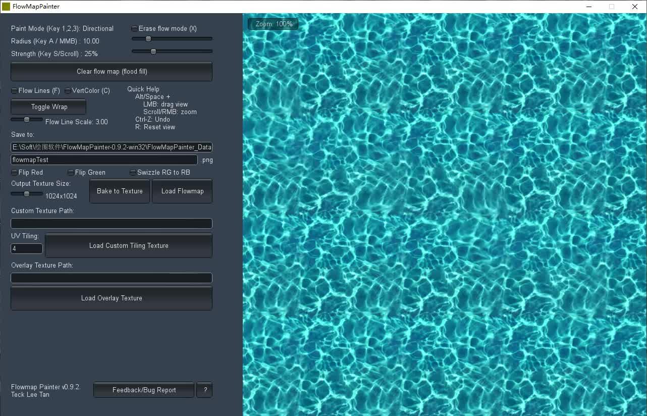The image size is (647, 416).
Task: Toggle the Flow Lines (F) checkbox
Action: coord(14,91)
